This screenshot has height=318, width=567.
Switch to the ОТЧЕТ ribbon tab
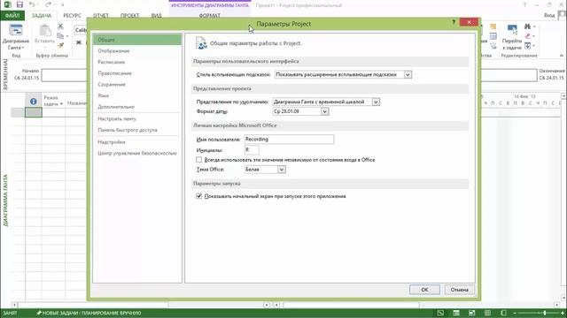(101, 16)
